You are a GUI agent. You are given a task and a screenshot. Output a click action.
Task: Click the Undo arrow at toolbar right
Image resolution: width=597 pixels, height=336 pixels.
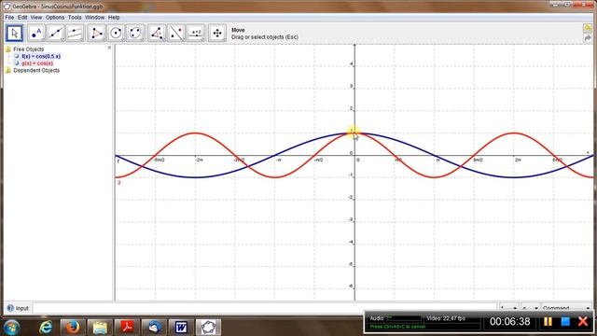pos(588,28)
